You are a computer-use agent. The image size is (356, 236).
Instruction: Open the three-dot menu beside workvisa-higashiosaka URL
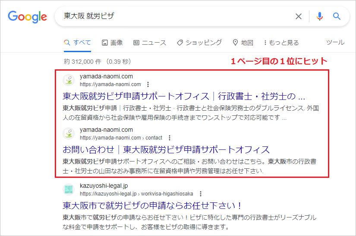(201, 194)
